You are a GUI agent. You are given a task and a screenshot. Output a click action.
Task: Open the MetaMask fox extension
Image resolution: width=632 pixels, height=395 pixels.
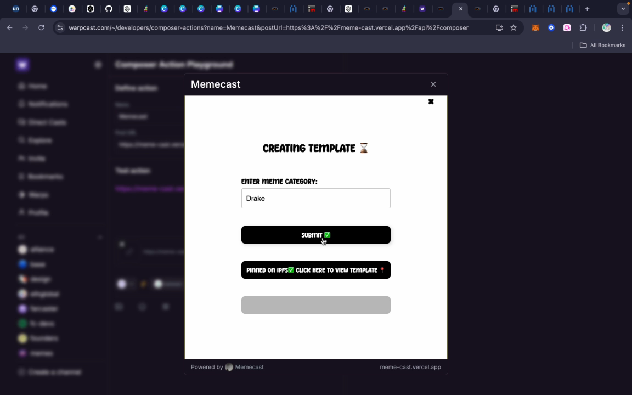coord(535,28)
